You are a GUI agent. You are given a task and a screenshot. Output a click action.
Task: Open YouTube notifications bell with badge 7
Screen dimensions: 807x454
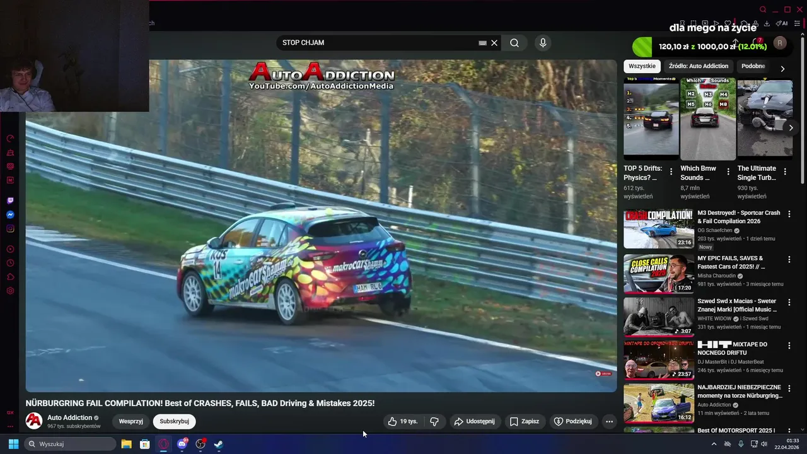point(756,43)
